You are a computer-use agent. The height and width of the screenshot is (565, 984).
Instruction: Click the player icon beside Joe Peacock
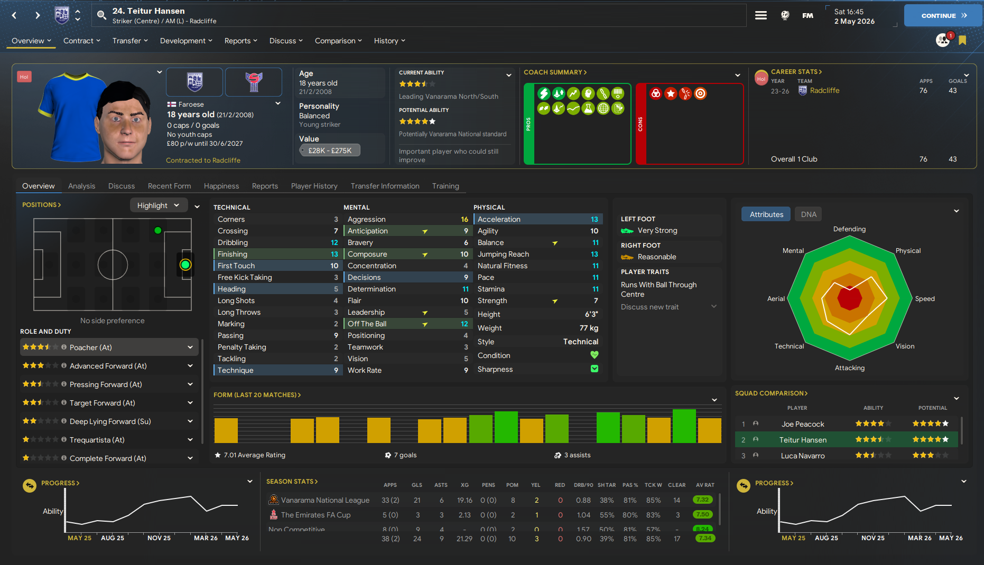756,423
